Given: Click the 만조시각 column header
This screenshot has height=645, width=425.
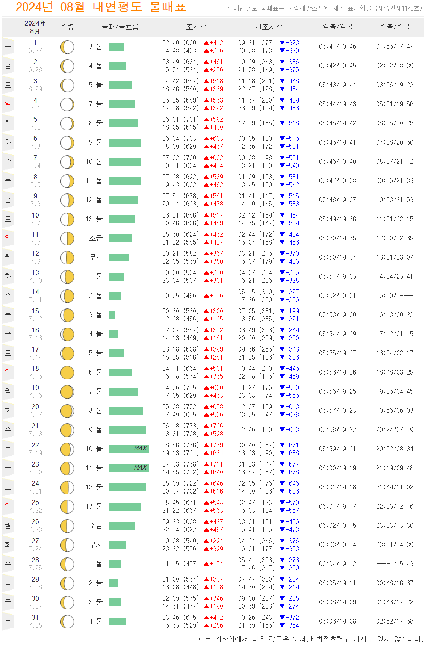Looking at the screenshot, I should [x=193, y=27].
